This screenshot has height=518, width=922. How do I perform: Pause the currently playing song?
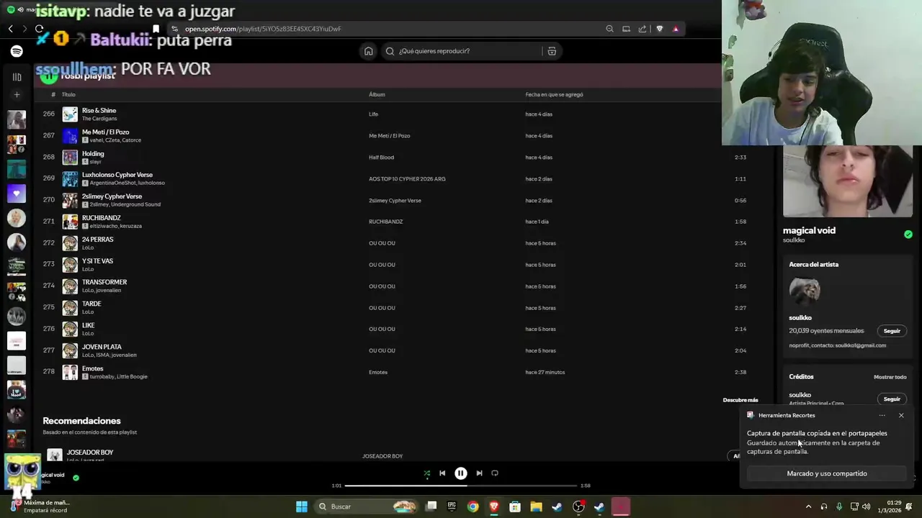[461, 473]
